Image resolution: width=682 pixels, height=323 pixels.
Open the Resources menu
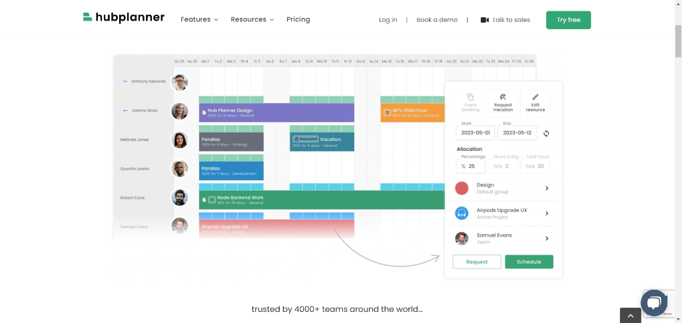[x=252, y=19]
